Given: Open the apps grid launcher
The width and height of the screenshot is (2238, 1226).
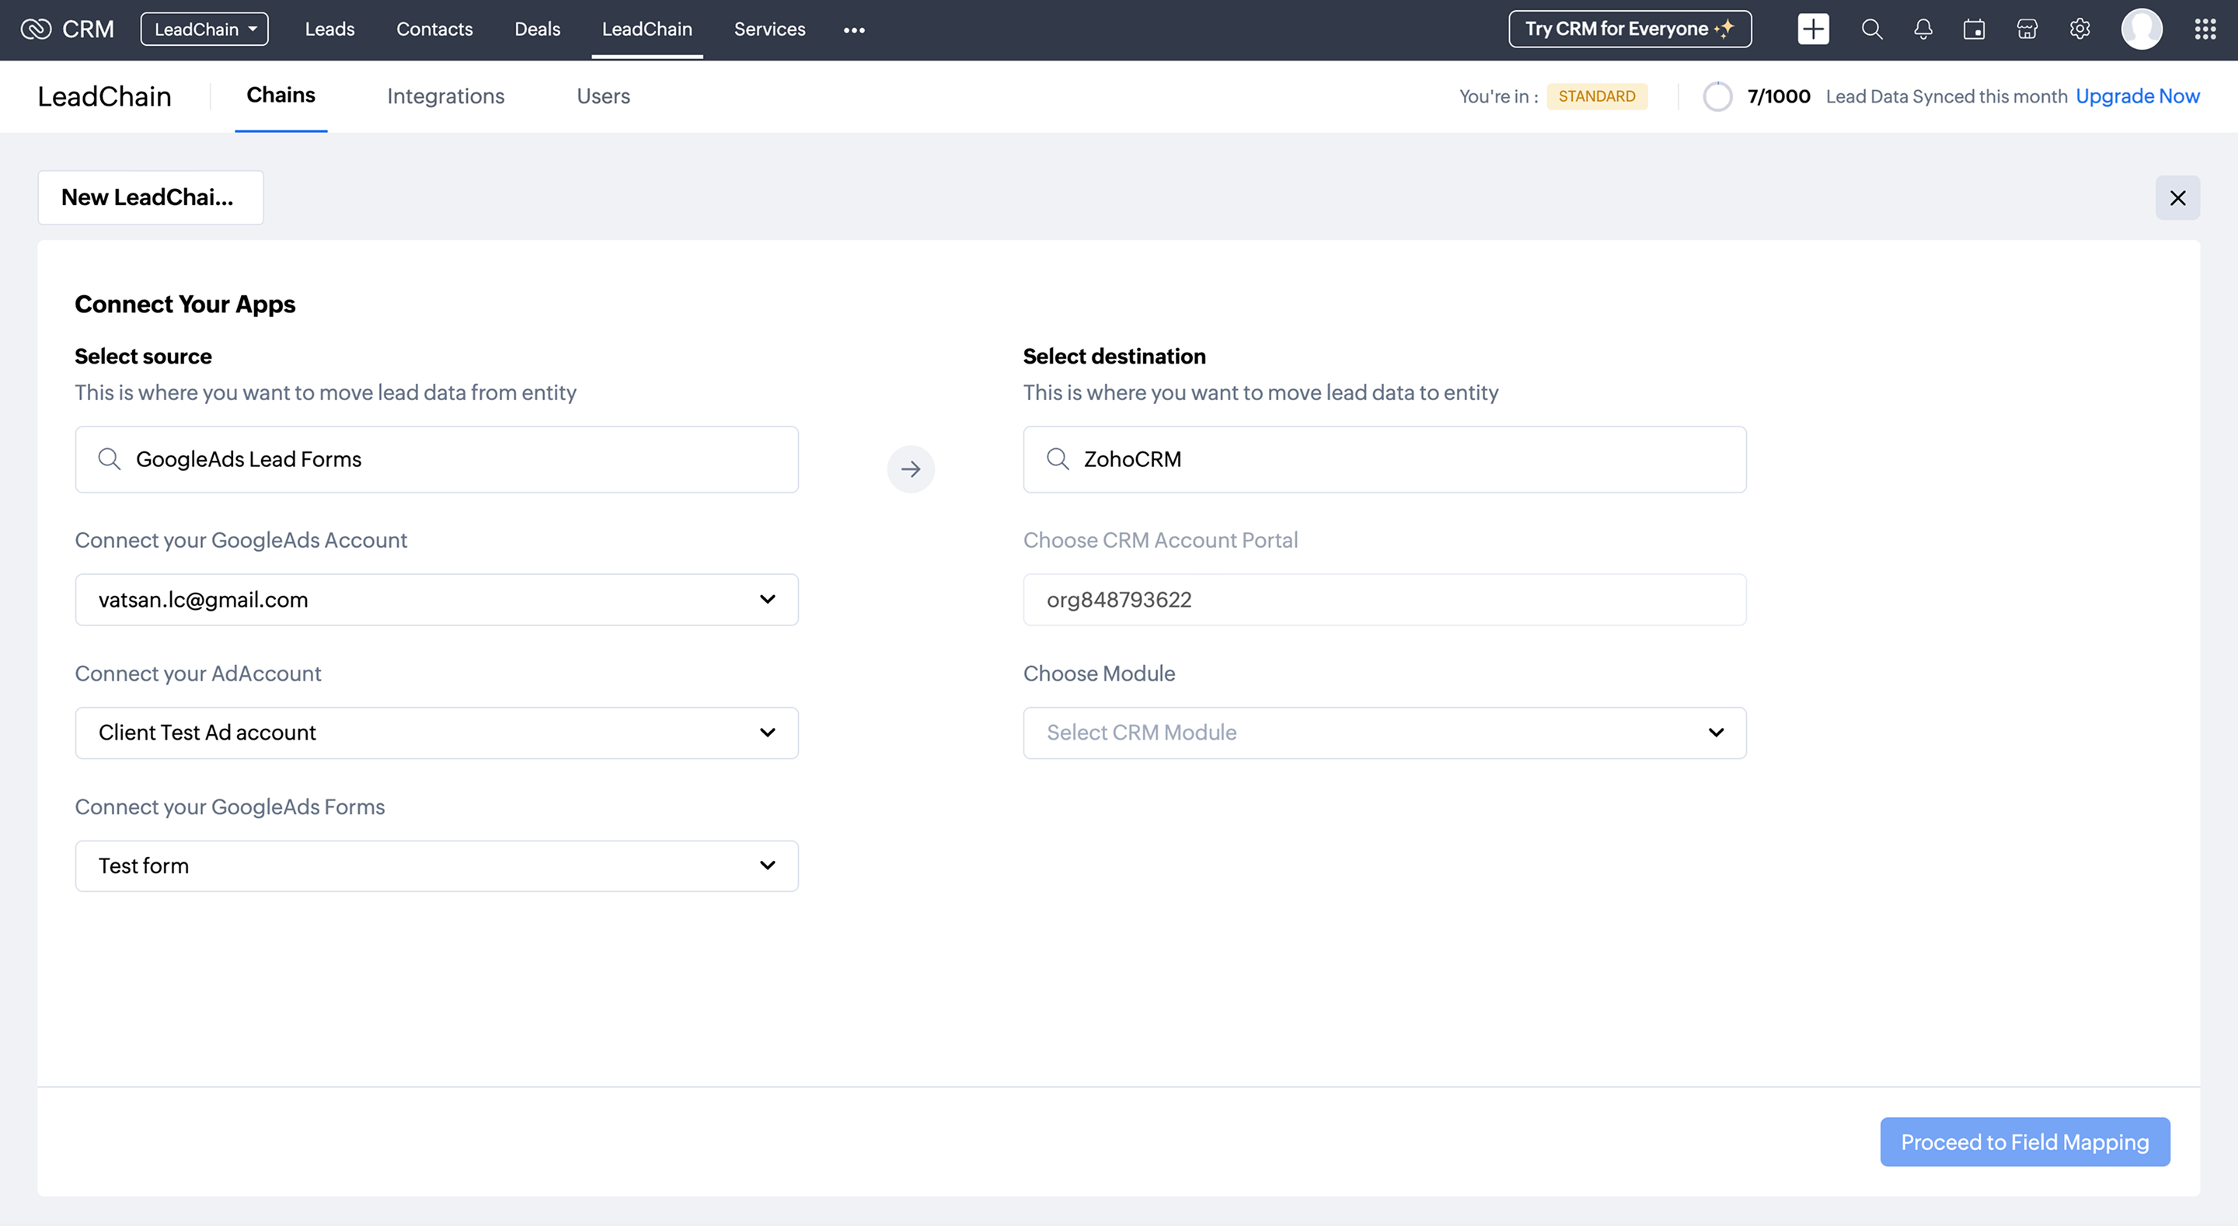Looking at the screenshot, I should point(2205,30).
